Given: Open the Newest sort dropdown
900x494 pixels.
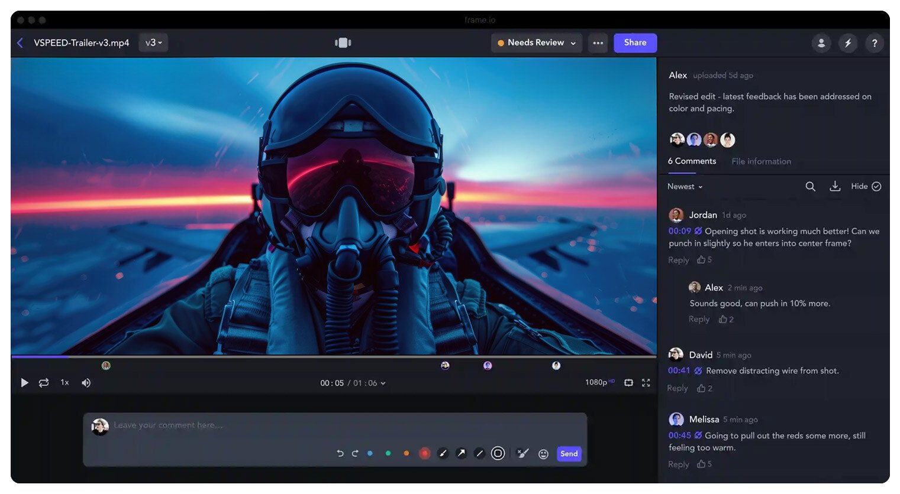Looking at the screenshot, I should (x=685, y=187).
